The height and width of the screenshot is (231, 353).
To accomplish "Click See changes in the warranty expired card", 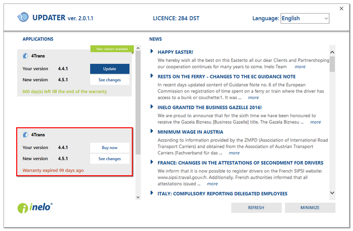I will pos(109,159).
